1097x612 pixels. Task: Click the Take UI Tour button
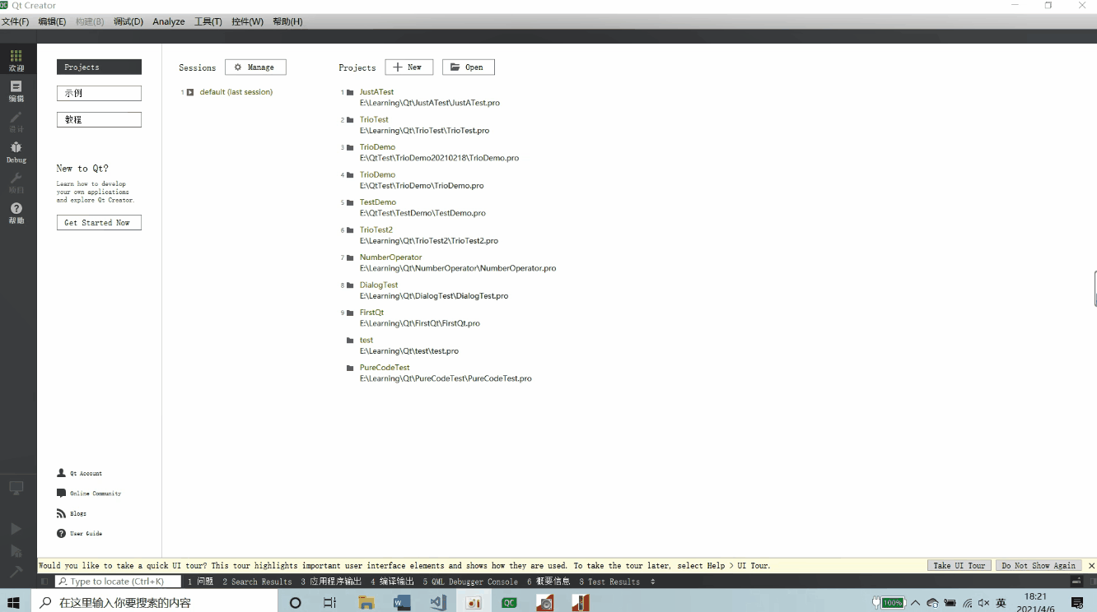click(x=959, y=566)
